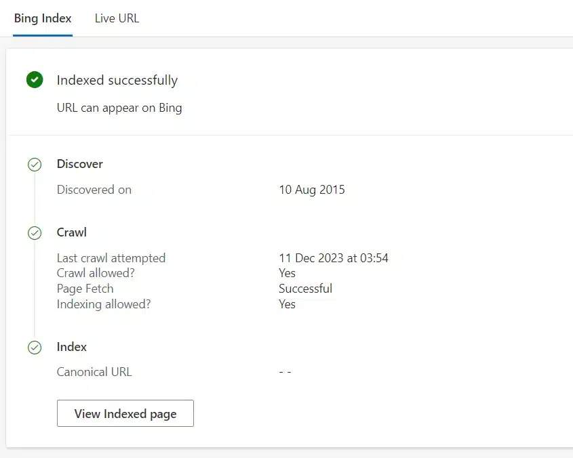Select the 11 Dec 2023 at 03:54 value
The height and width of the screenshot is (458, 573).
click(x=334, y=258)
